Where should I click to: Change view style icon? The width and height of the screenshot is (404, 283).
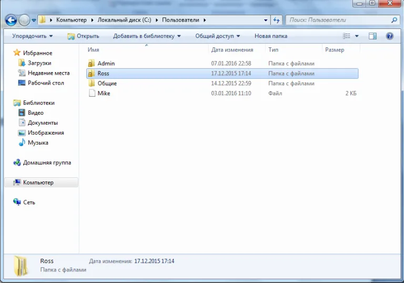tap(347, 36)
